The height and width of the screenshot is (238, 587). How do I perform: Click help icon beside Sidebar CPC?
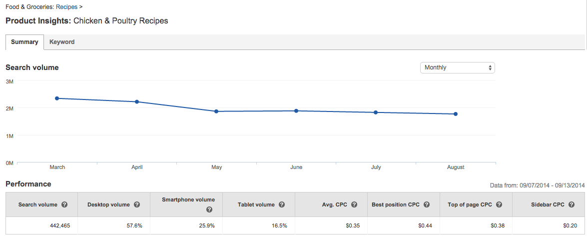572,204
